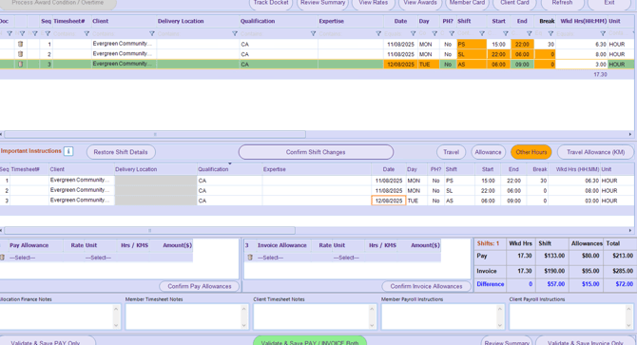Open the Date column filter icon
Viewport: 637px width, 345px height.
tap(413, 33)
